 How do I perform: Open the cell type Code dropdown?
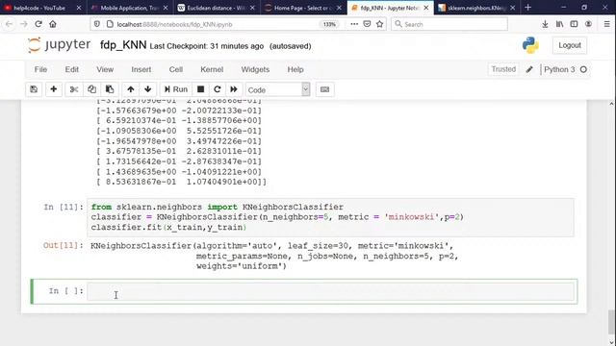coord(278,89)
